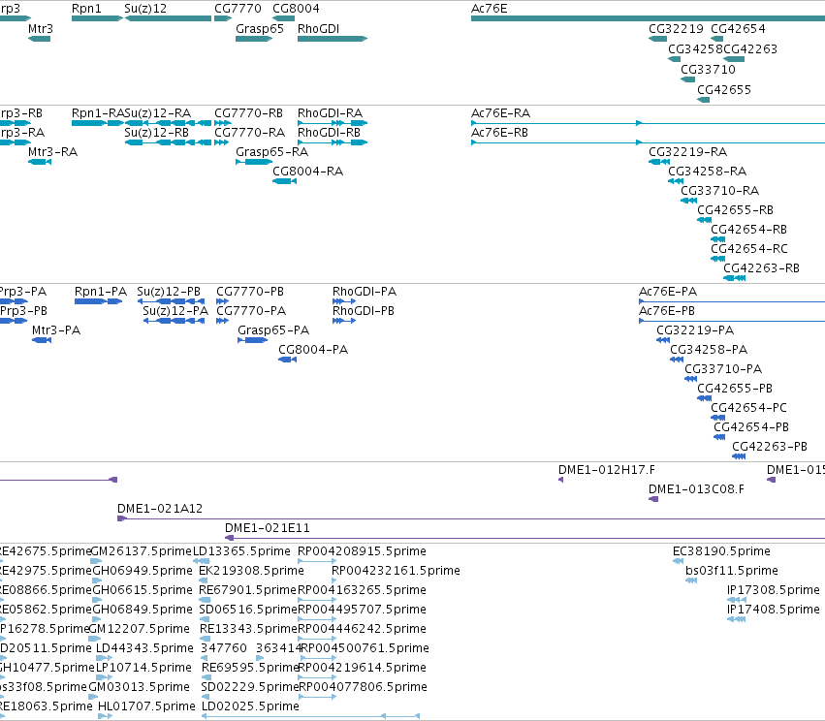
Task: Click the CG8004 gene label
Action: point(296,9)
